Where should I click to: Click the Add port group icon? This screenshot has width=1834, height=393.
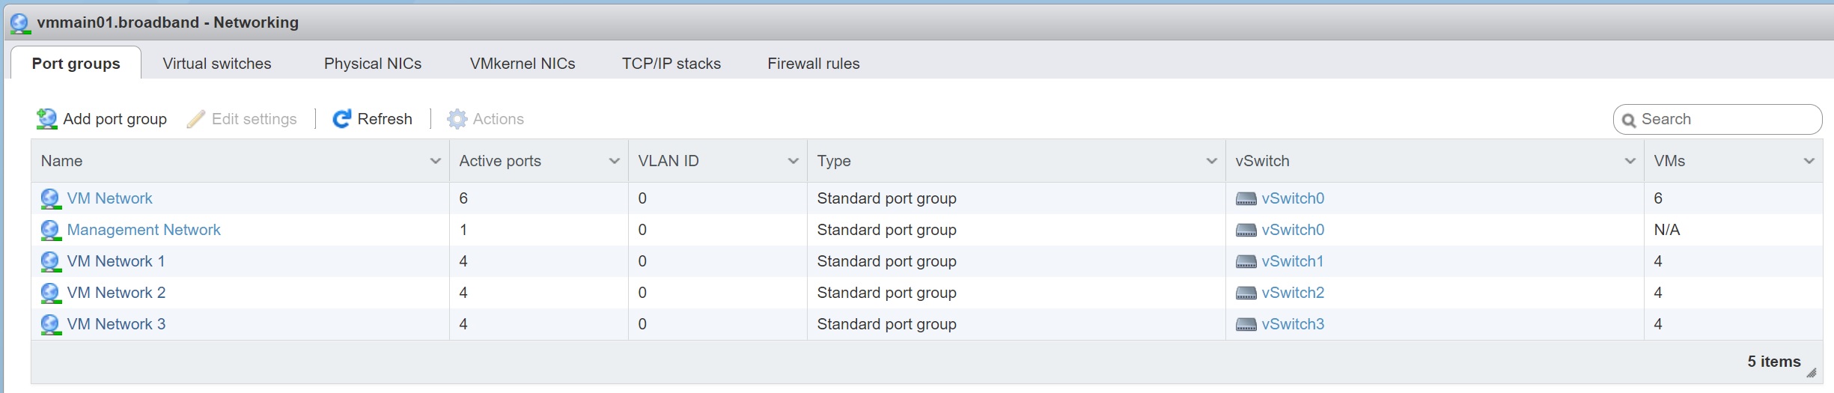[x=47, y=119]
